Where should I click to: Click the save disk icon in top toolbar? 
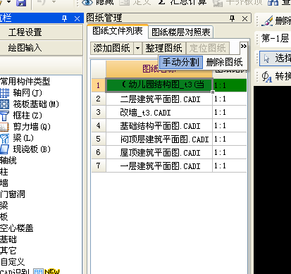point(21,3)
